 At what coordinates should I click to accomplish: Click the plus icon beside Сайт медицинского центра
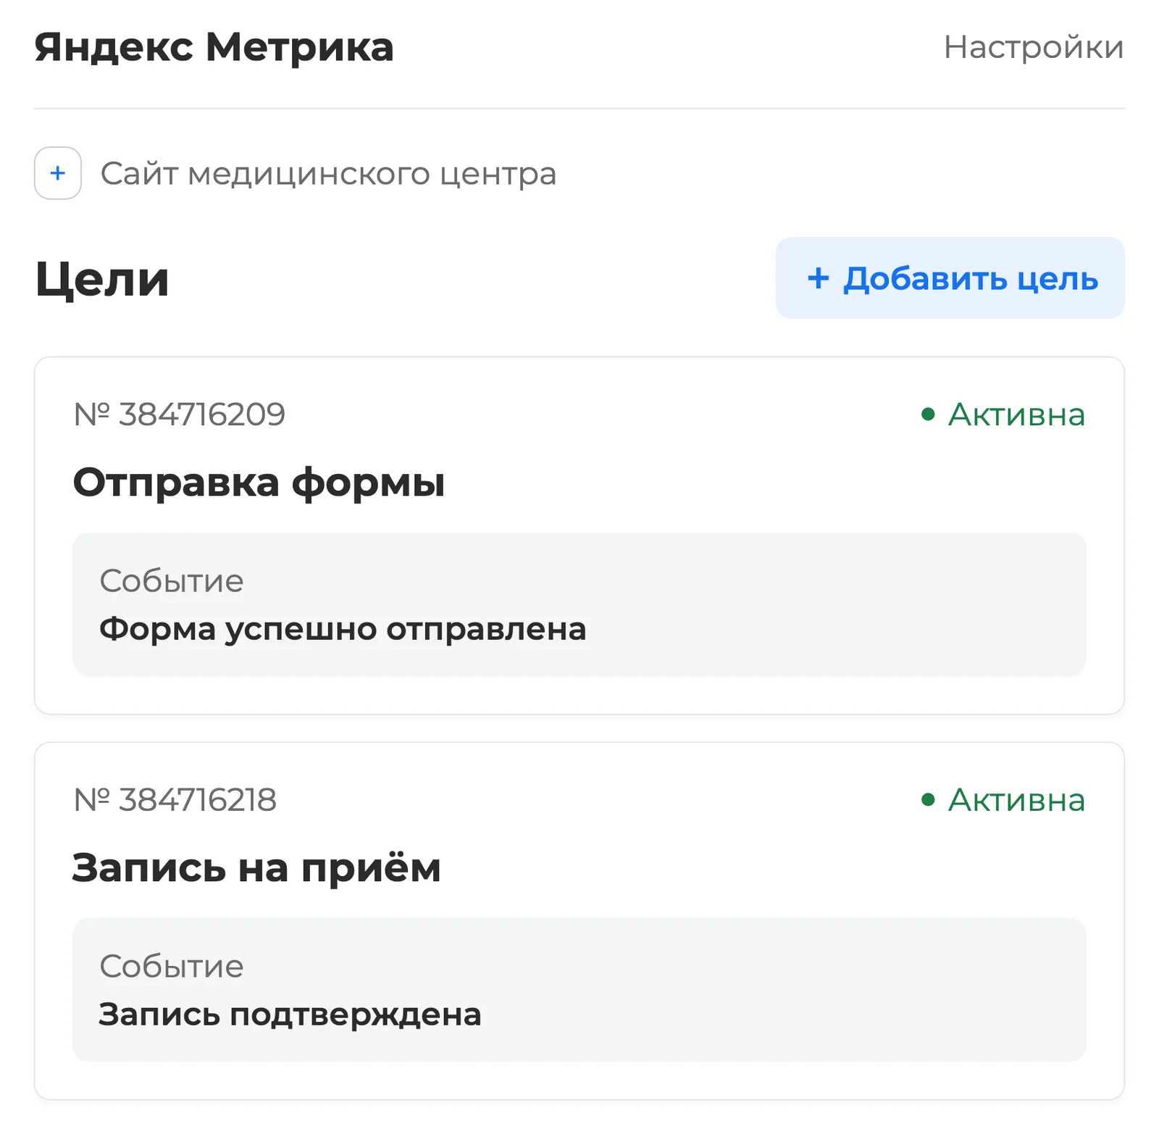(x=58, y=173)
